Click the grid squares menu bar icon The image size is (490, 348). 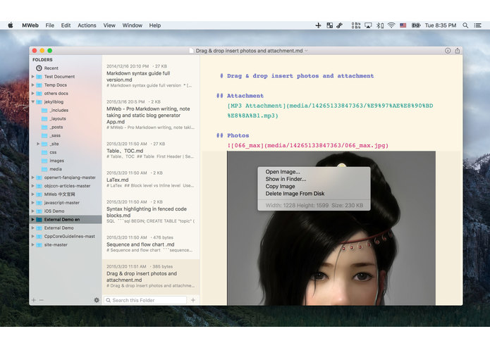(x=330, y=25)
